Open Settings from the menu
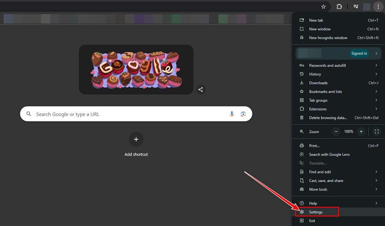 coord(338,212)
